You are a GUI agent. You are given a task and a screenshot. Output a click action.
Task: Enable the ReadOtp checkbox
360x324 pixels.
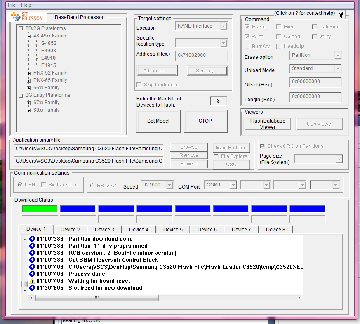pyautogui.click(x=279, y=46)
